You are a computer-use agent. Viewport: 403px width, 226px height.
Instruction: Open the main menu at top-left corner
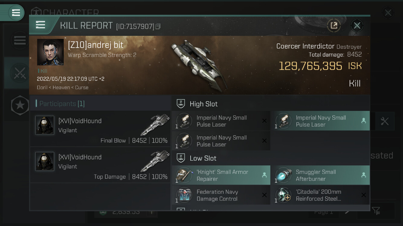pyautogui.click(x=16, y=13)
